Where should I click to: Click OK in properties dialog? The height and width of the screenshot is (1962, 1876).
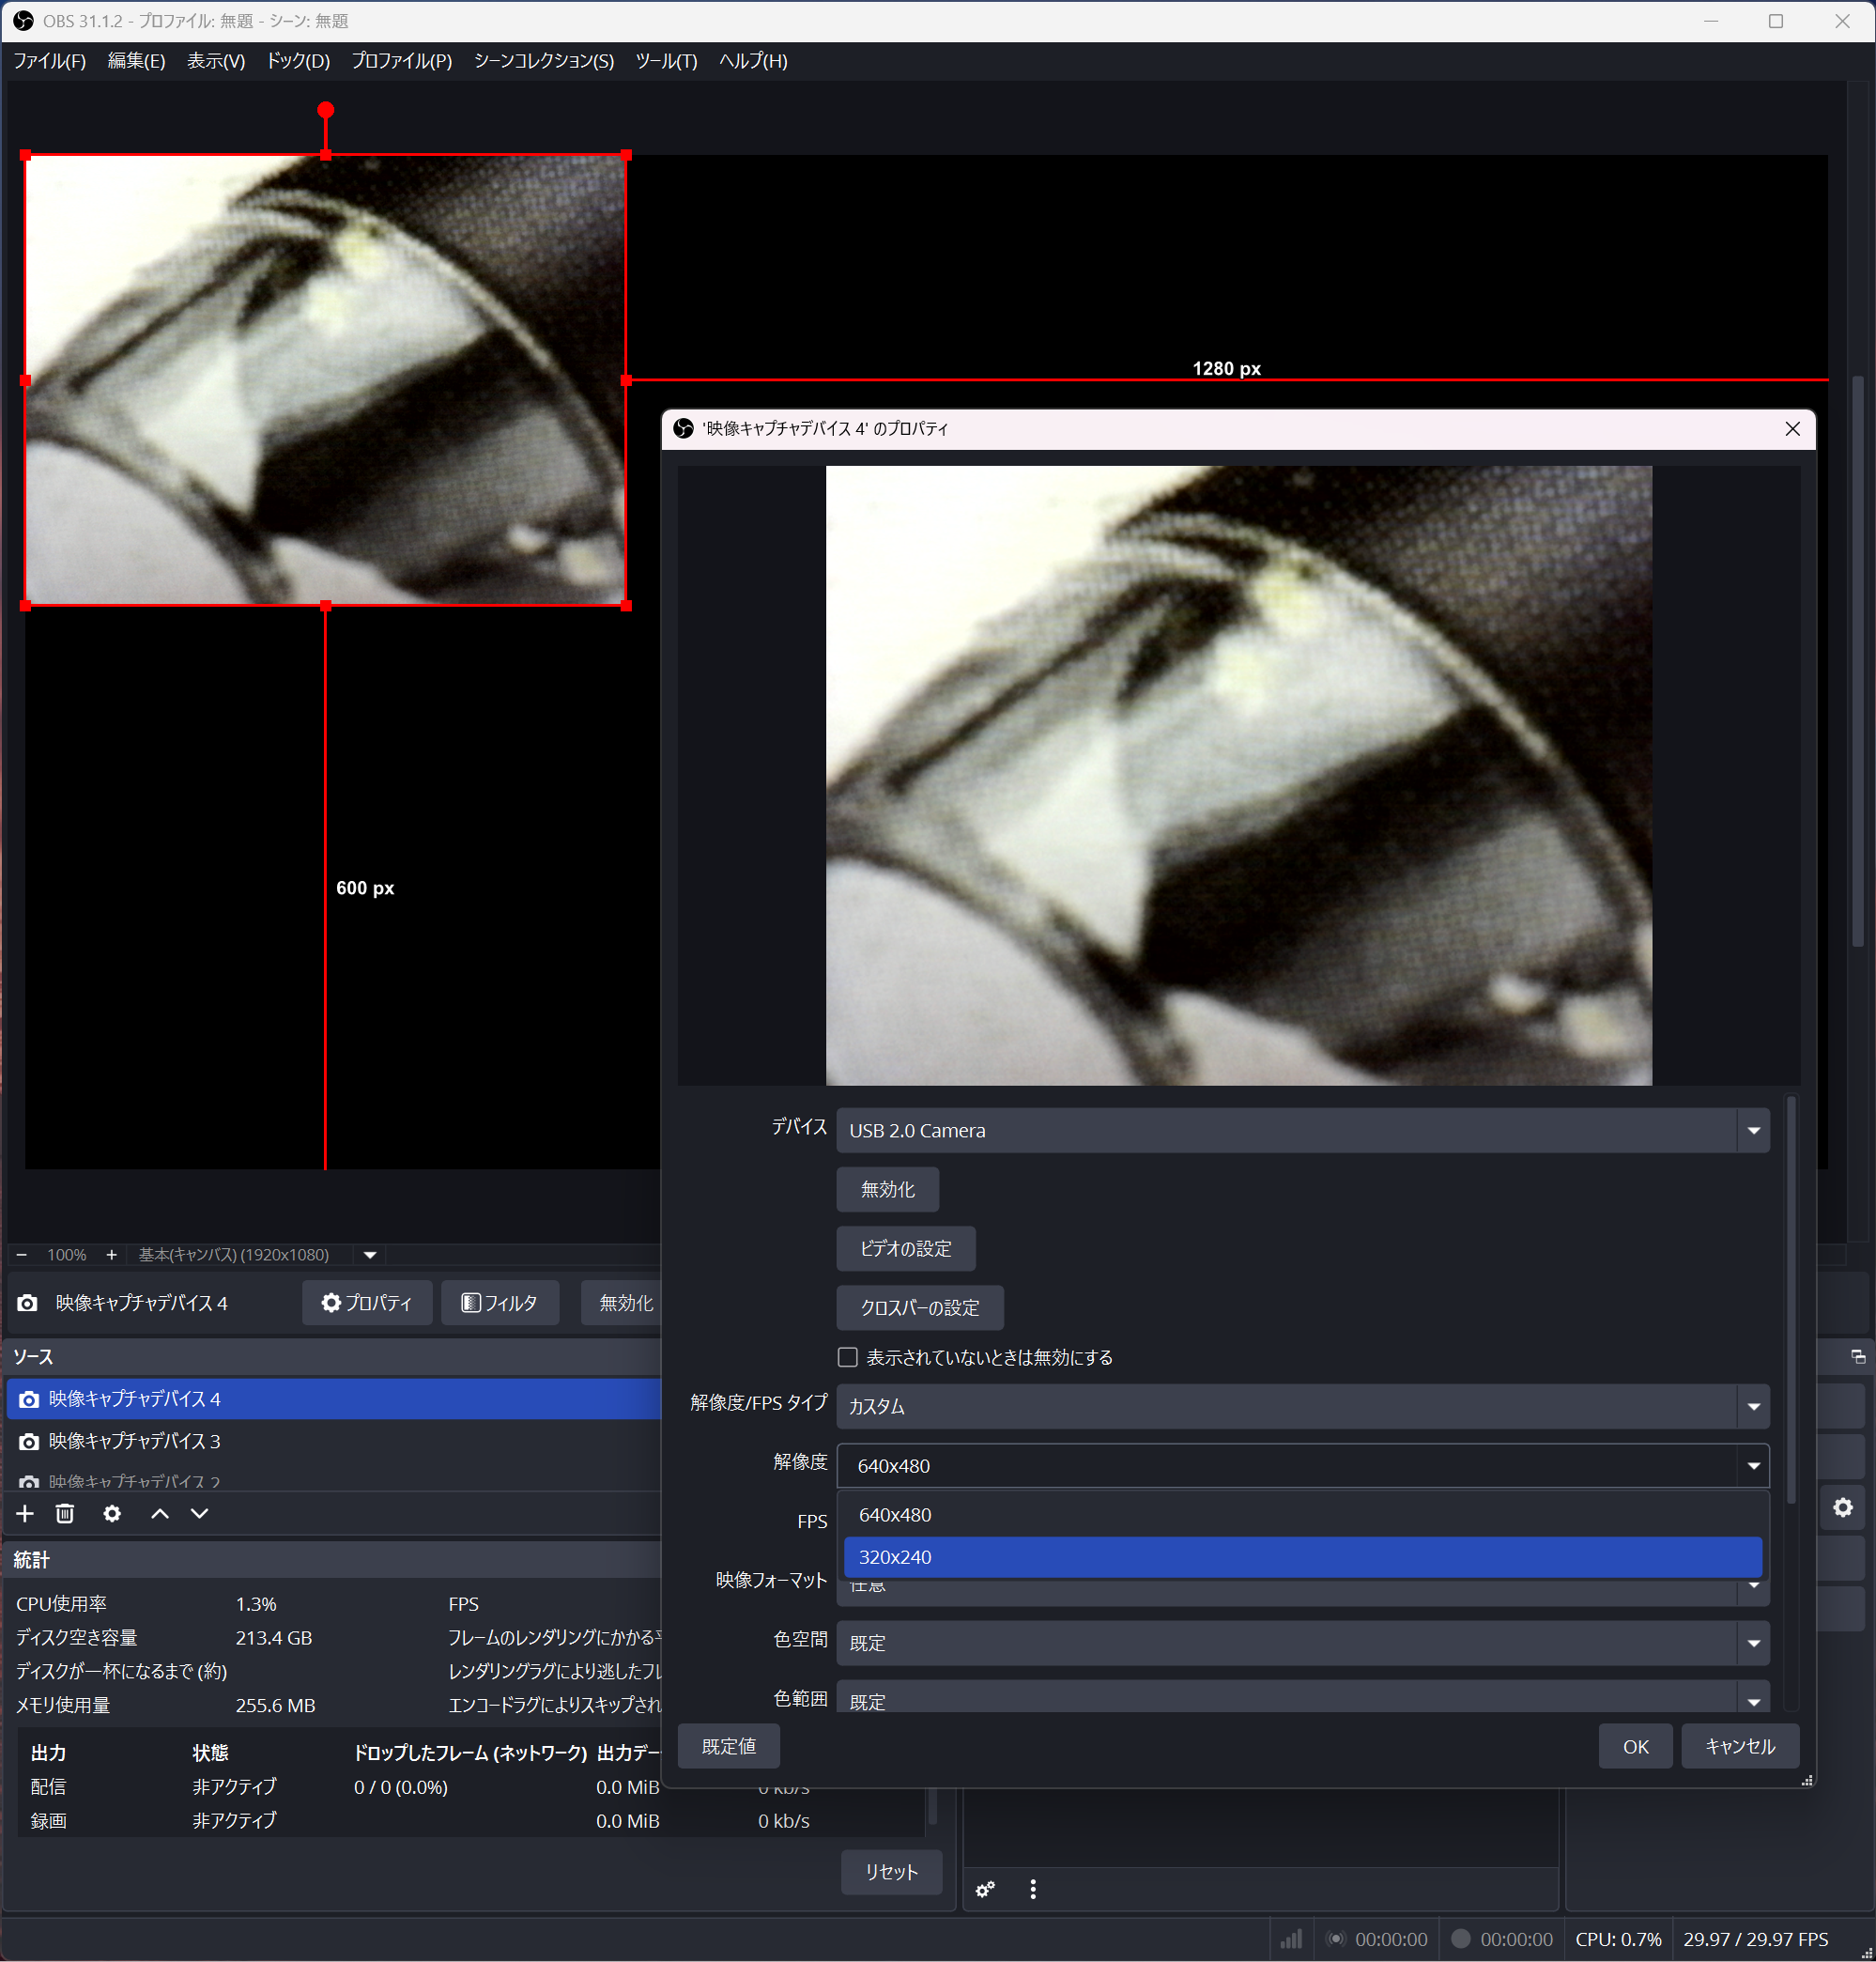(x=1635, y=1746)
